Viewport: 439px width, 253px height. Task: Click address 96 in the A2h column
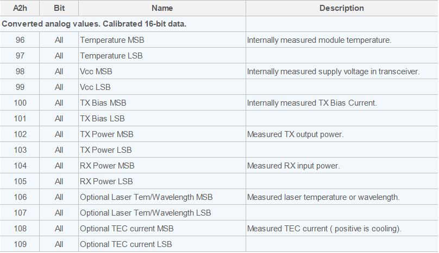pos(20,40)
